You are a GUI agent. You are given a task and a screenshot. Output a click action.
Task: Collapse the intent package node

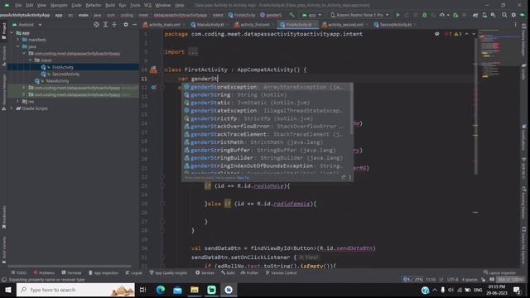tap(31, 60)
